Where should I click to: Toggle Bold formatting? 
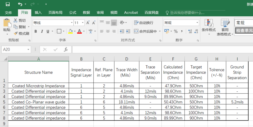click(x=36, y=31)
